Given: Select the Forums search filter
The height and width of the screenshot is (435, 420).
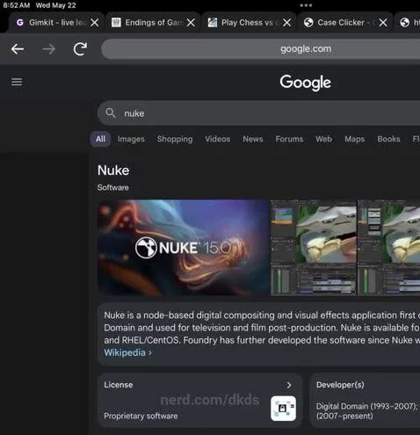Looking at the screenshot, I should pos(289,139).
